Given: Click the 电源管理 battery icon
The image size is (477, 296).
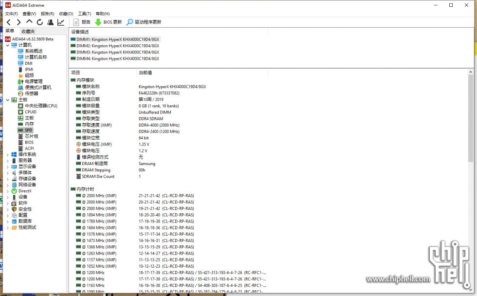Looking at the screenshot, I should click(x=20, y=81).
